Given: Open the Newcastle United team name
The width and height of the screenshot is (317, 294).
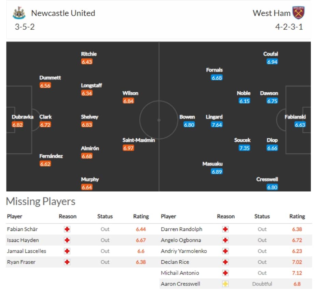Looking at the screenshot, I should pyautogui.click(x=63, y=13).
